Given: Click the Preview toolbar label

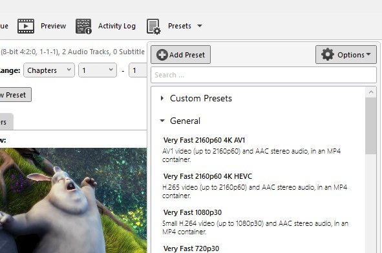Looking at the screenshot, I should [54, 26].
